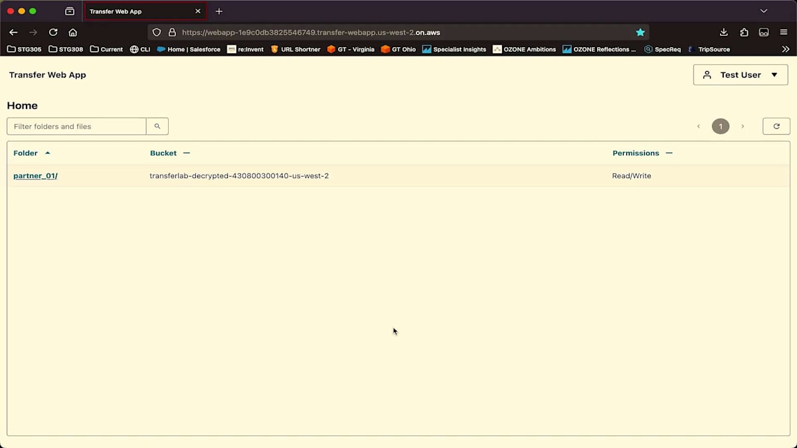Open the URL Shortner bookmark
The image size is (797, 448).
(x=296, y=49)
